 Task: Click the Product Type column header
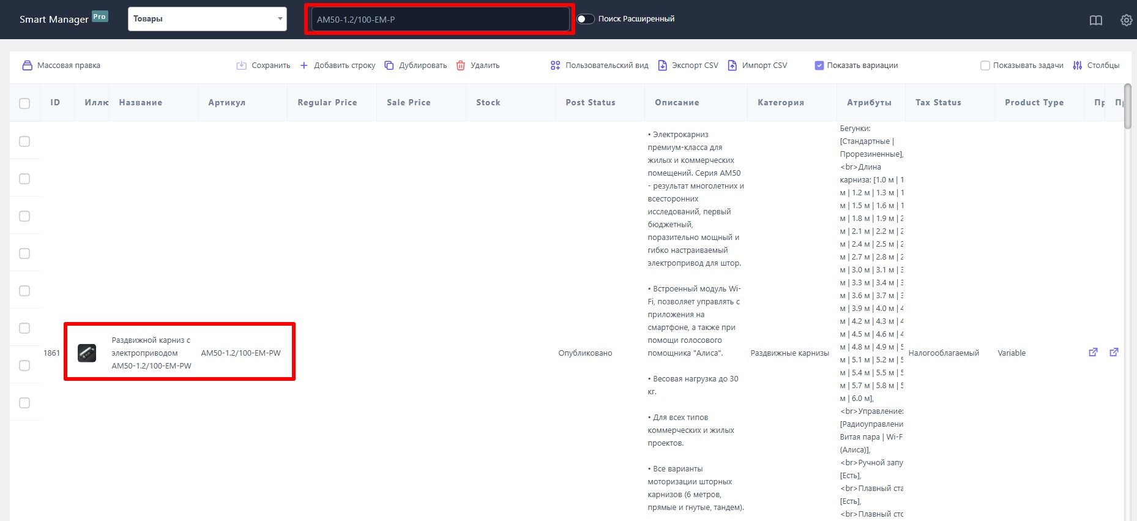coord(1034,102)
